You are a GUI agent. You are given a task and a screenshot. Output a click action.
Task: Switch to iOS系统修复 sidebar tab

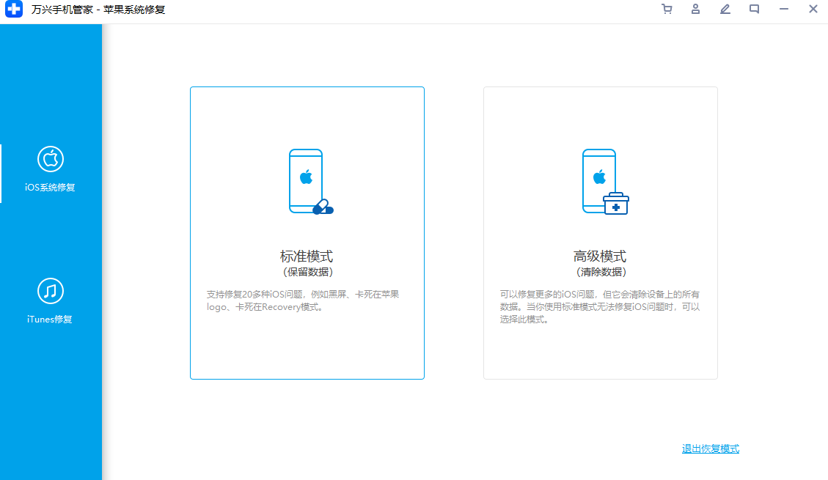point(51,173)
